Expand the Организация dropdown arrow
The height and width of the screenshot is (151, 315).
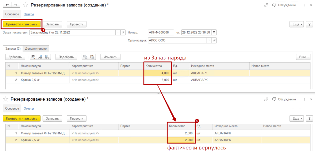point(209,40)
